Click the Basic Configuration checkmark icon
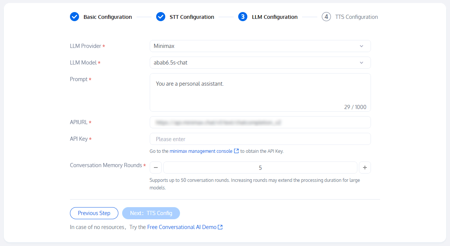Image resolution: width=450 pixels, height=246 pixels. 74,17
